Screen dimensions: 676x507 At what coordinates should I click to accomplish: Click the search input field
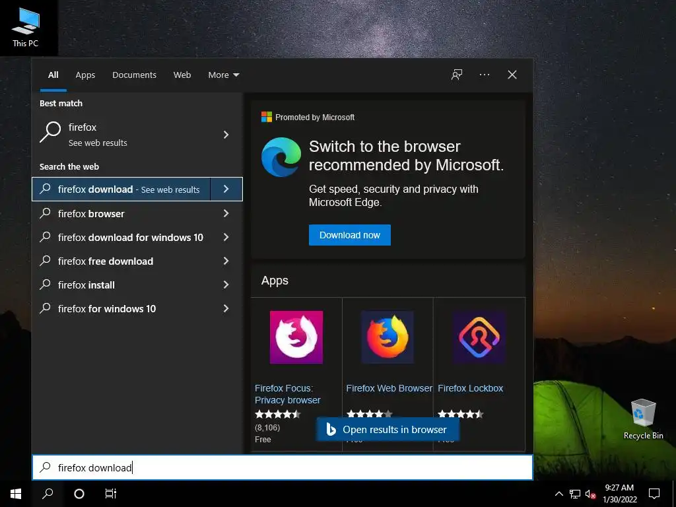click(283, 467)
